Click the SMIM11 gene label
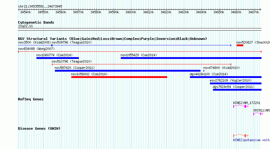This screenshot has width=270, height=149. click(x=262, y=110)
